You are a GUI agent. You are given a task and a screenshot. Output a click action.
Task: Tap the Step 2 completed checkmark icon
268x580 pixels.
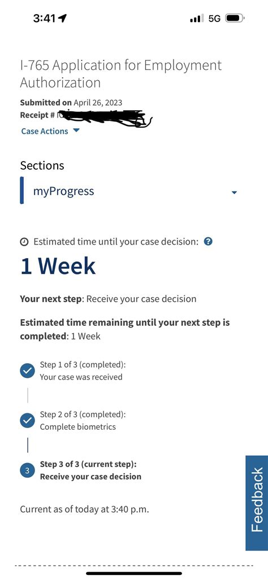[27, 421]
